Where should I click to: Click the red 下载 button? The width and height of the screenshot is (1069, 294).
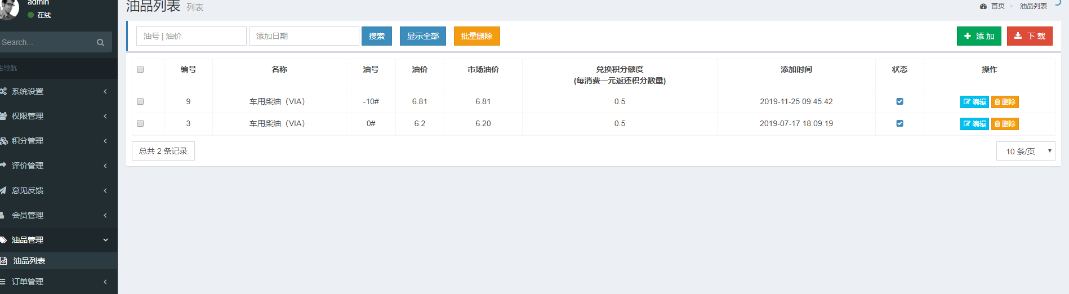(x=1030, y=36)
